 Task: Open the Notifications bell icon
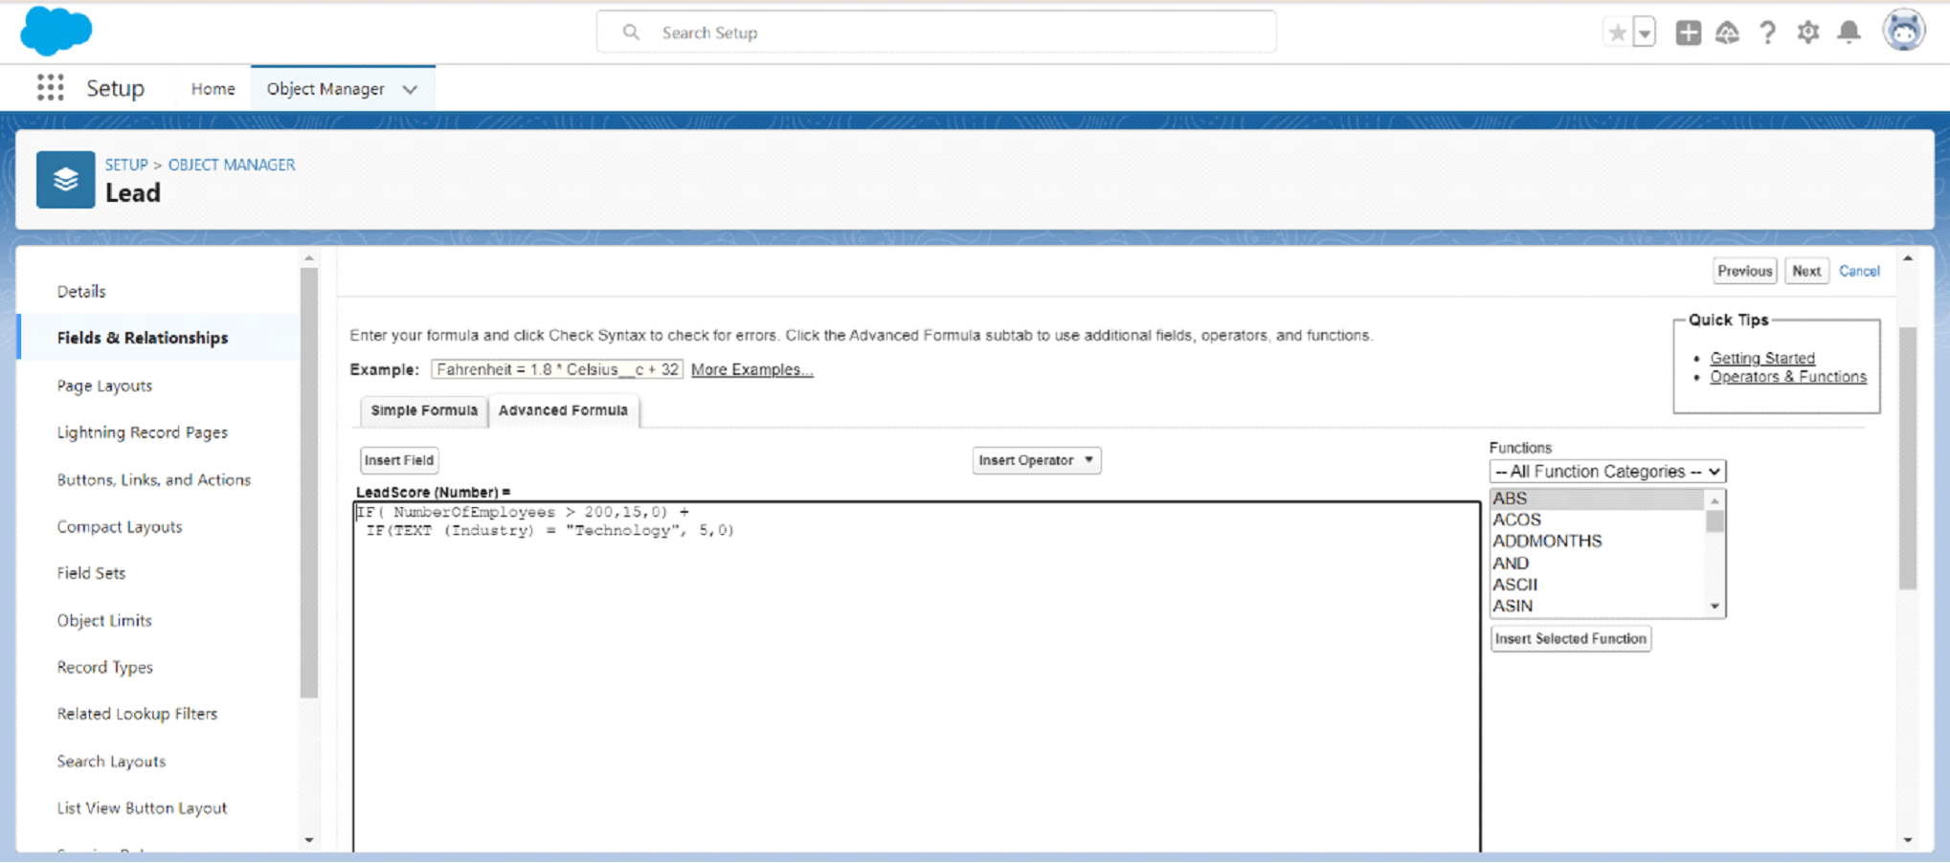click(1849, 33)
